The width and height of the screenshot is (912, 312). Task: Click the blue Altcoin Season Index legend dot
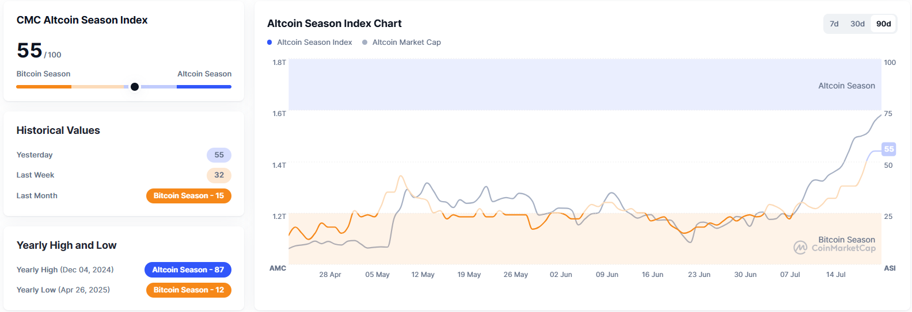tap(269, 43)
